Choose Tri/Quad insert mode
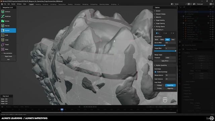Screen dimensions: 215x121 click(159, 85)
